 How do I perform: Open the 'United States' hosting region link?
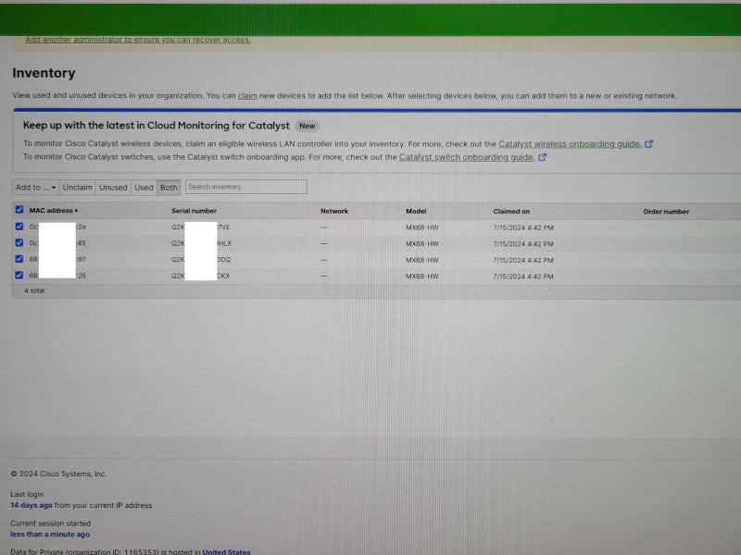[226, 551]
